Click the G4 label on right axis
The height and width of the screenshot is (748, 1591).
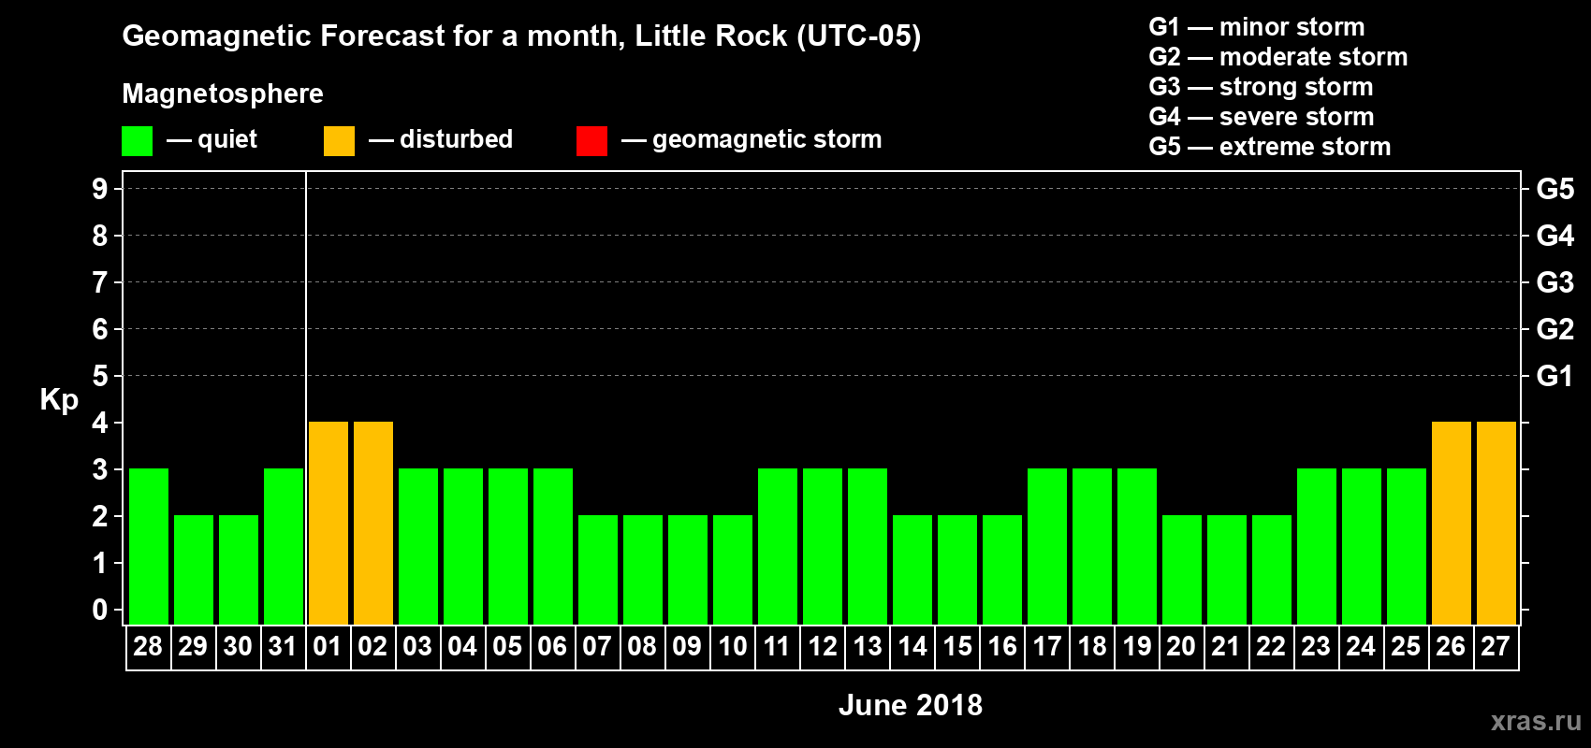coord(1555,236)
